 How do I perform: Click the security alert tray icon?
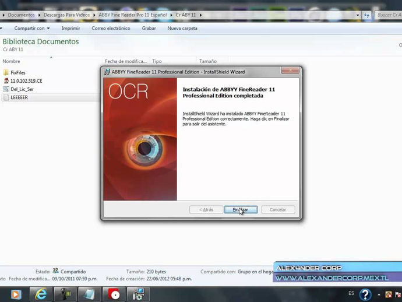389,294
